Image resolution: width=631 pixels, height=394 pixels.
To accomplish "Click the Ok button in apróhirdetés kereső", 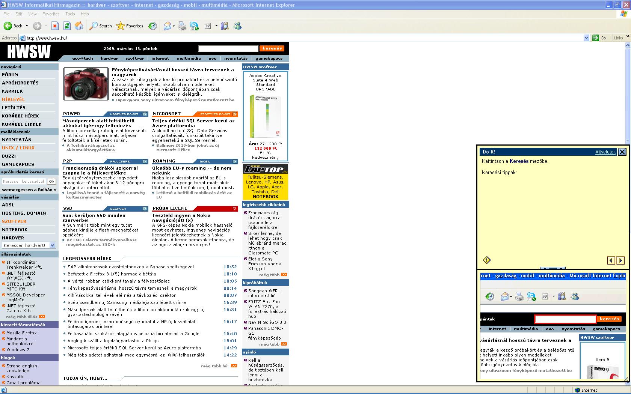I will (x=51, y=182).
